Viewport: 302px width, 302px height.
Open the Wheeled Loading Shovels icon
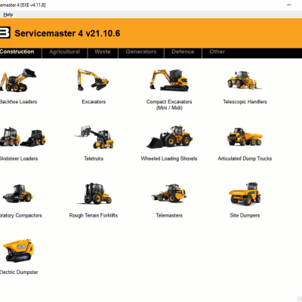[170, 137]
